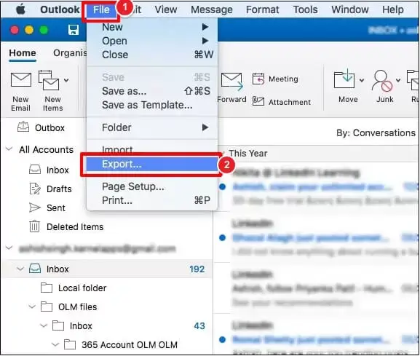420x356 pixels.
Task: Choose Print... from the File menu
Action: (152, 200)
